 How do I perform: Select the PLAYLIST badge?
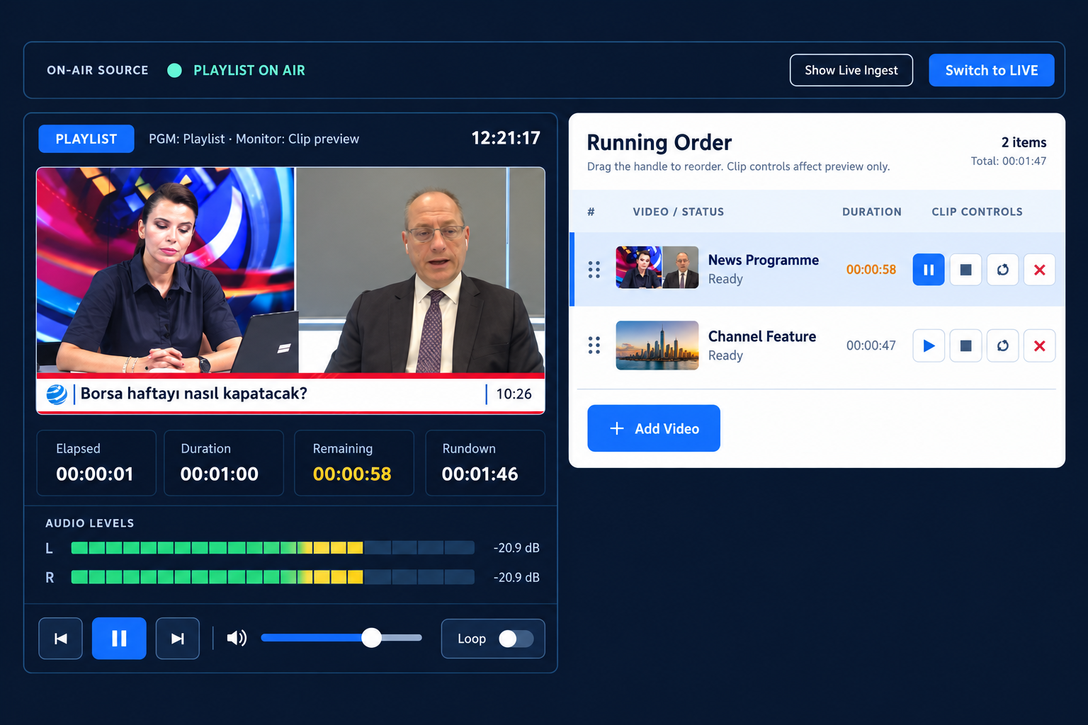pos(86,139)
